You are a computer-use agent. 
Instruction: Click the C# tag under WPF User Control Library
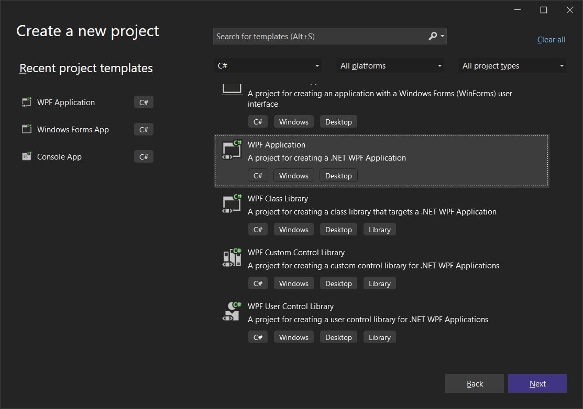pos(258,337)
